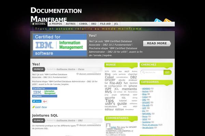The width and height of the screenshot is (205, 136).
Task: Click the vocabulaire tag in the cloud
Action: (x=111, y=106)
